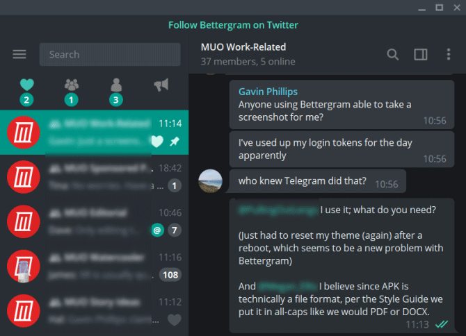Screen dimensions: 466x336
Task: Select the Groups filter tab
Action: 71,85
